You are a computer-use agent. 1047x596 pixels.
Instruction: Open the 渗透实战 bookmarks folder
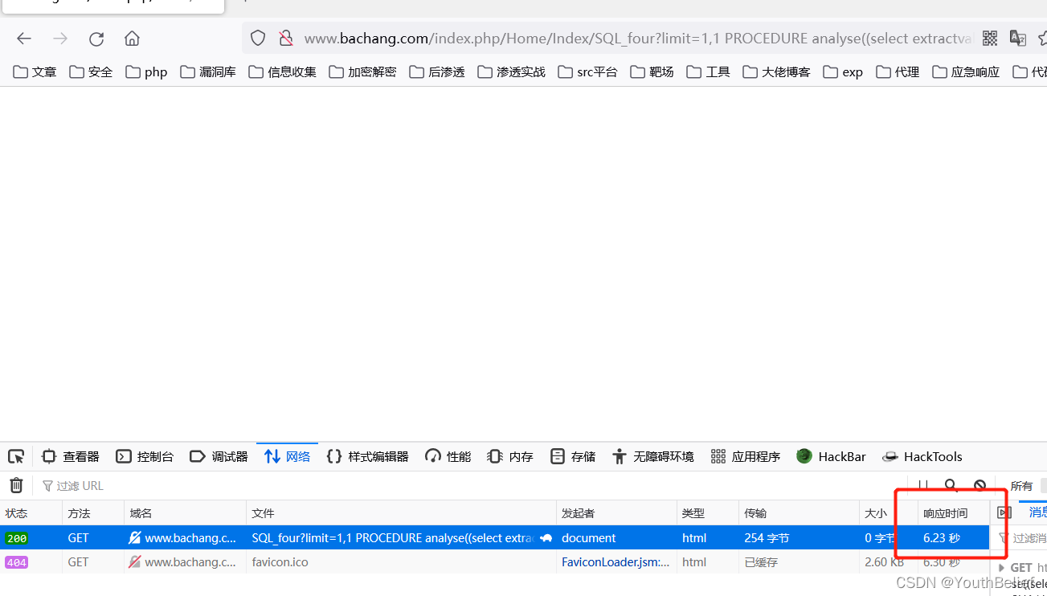[x=511, y=71]
